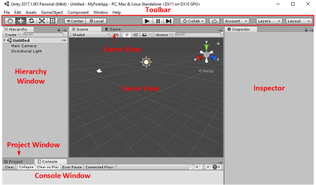Start Play mode
This screenshot has width=316, height=185.
147,21
